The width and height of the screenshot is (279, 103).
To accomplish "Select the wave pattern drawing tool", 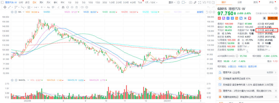I will pyautogui.click(x=22, y=7).
